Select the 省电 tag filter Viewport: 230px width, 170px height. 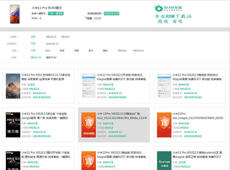[105, 51]
